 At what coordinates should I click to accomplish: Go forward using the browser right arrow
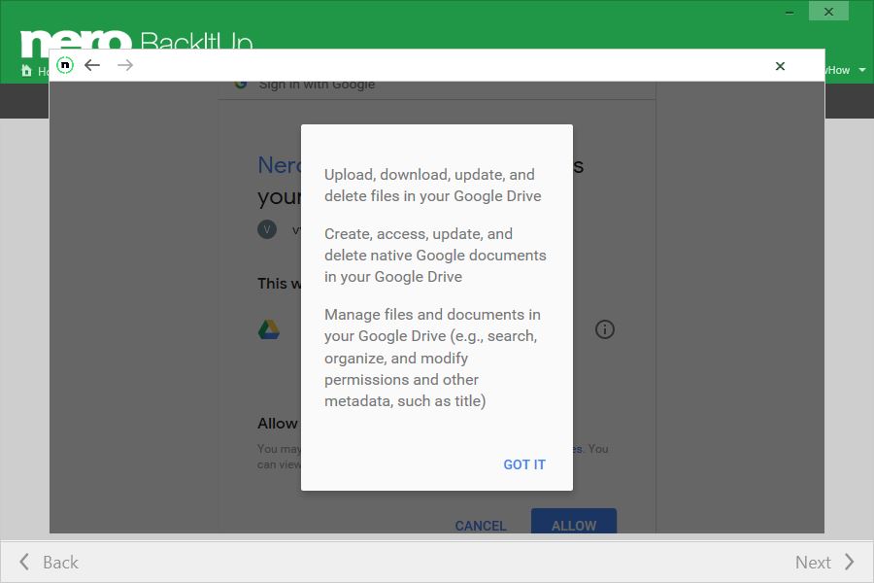tap(125, 65)
